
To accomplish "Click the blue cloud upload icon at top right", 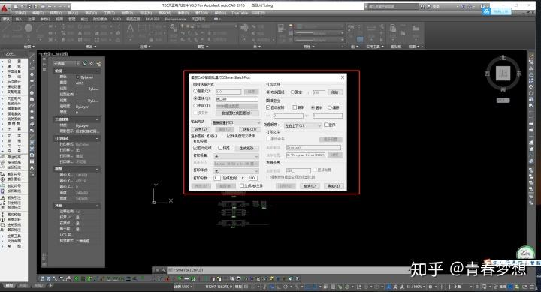I will point(486,11).
